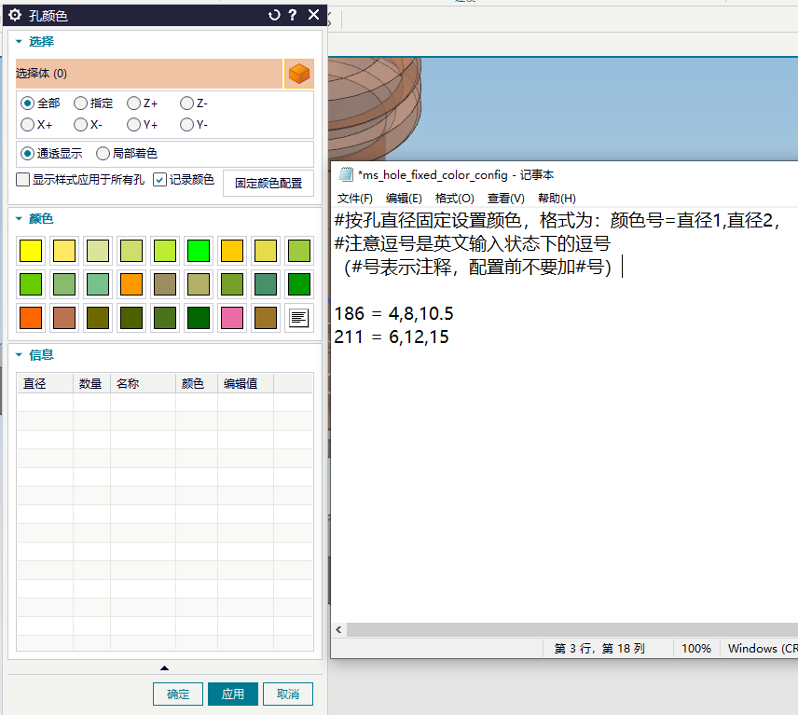The width and height of the screenshot is (798, 715).
Task: Click the Notepad scroll left arrow
Action: [339, 629]
